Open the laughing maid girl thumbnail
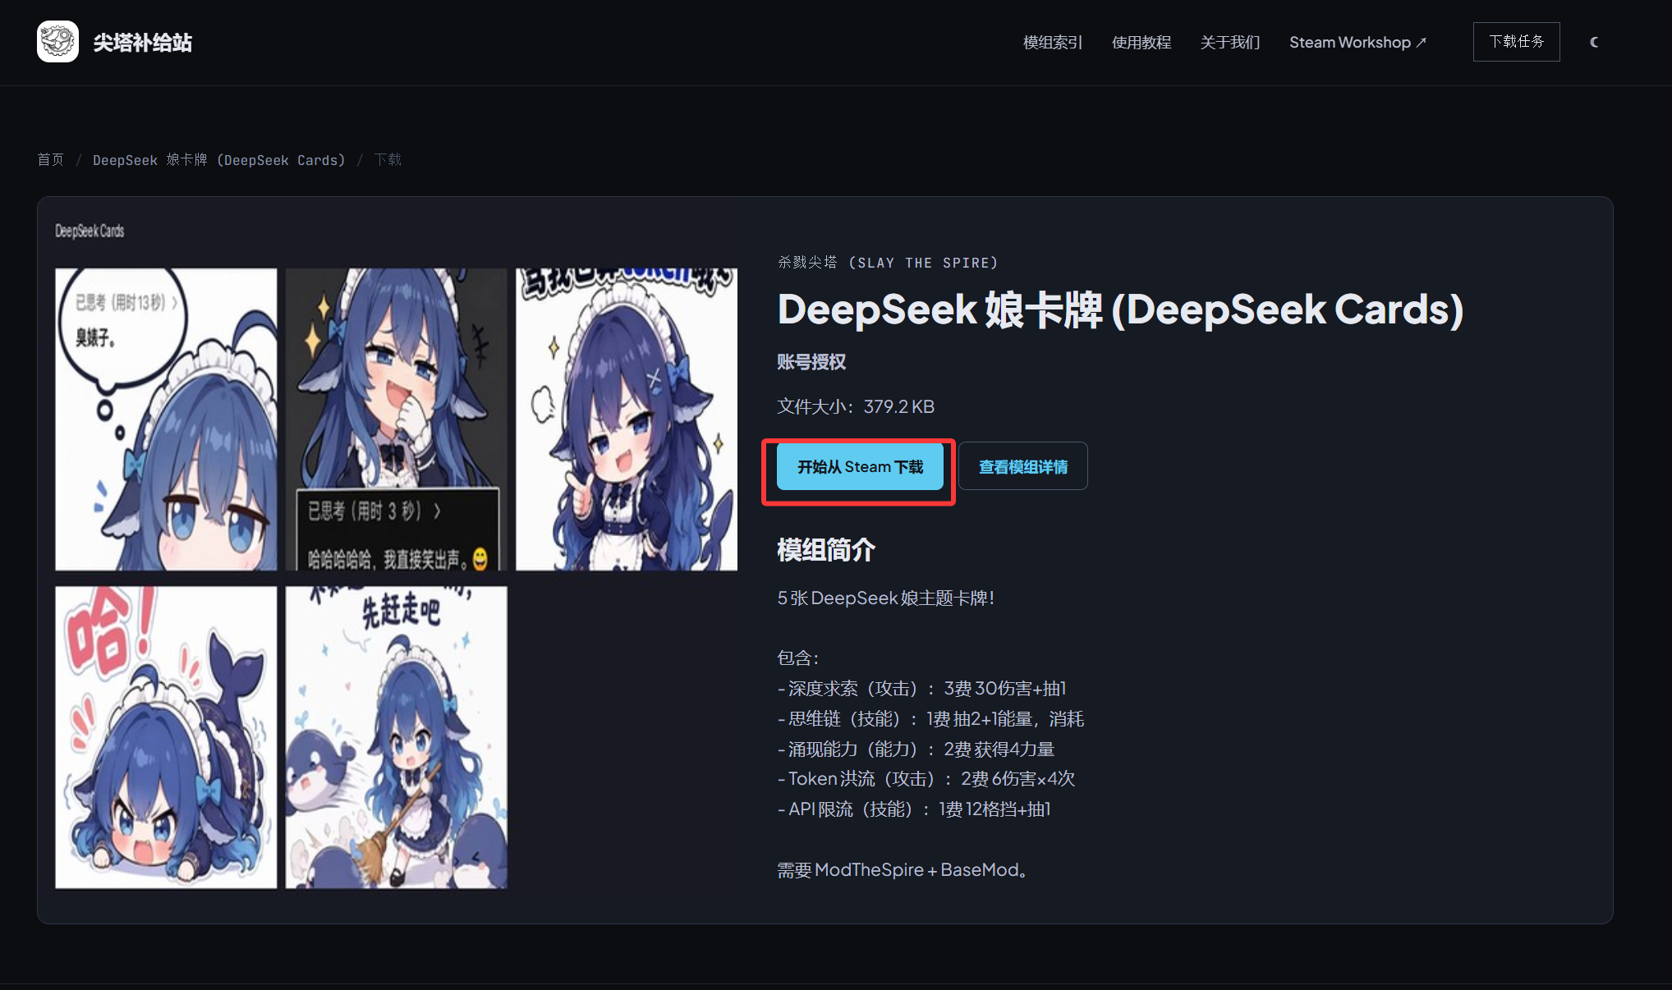Image resolution: width=1672 pixels, height=990 pixels. pos(397,419)
